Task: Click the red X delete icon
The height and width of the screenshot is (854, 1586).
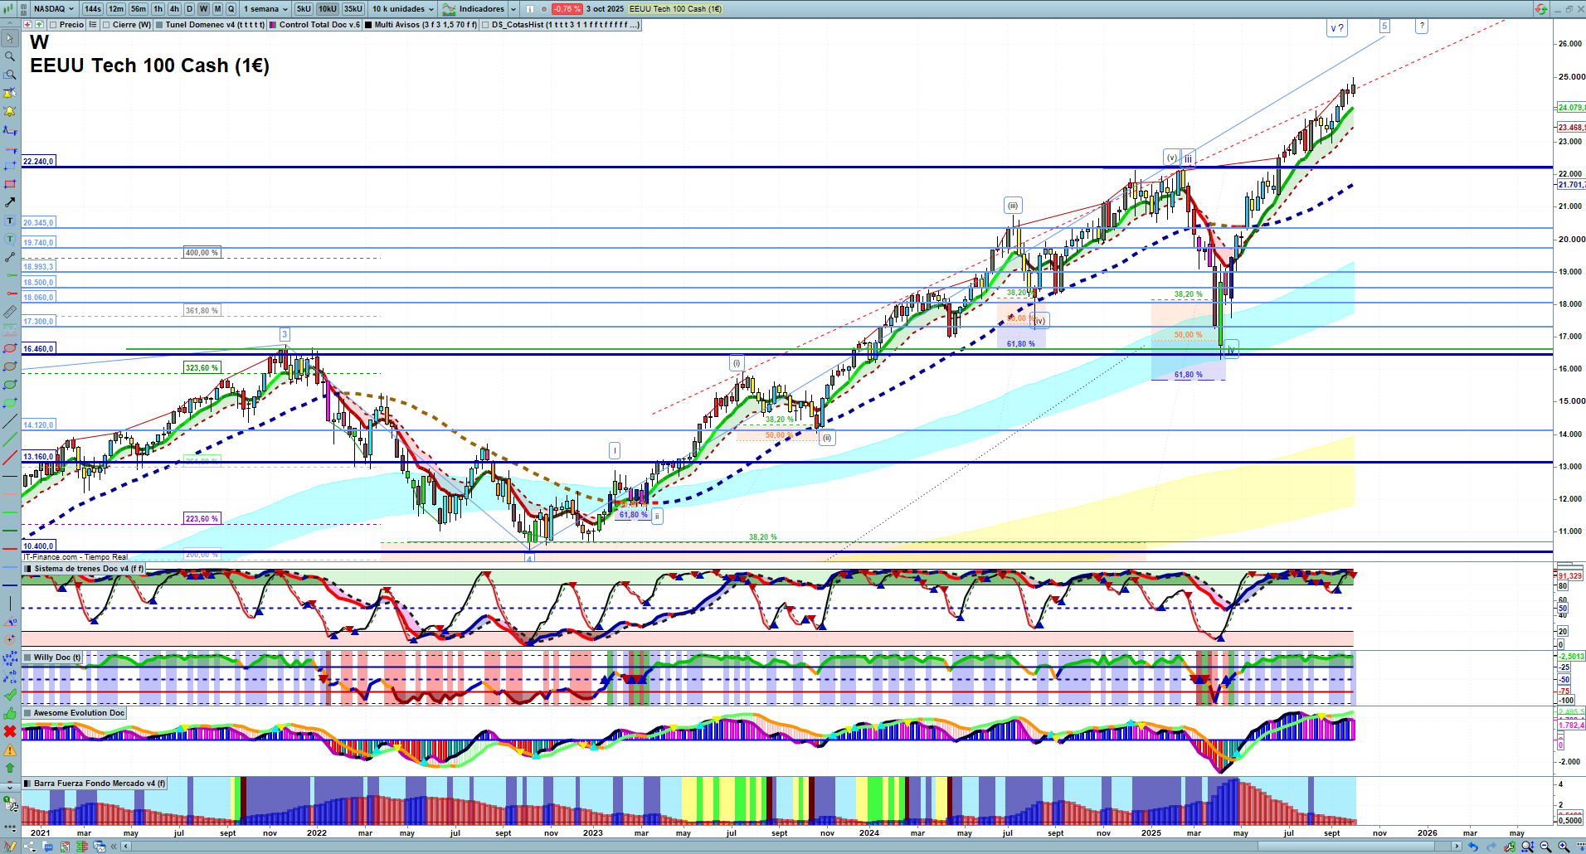Action: pos(10,731)
